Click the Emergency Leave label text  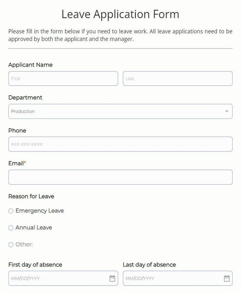[x=39, y=211]
